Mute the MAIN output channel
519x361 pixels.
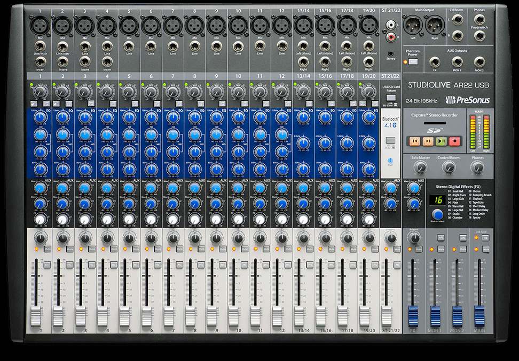485,249
